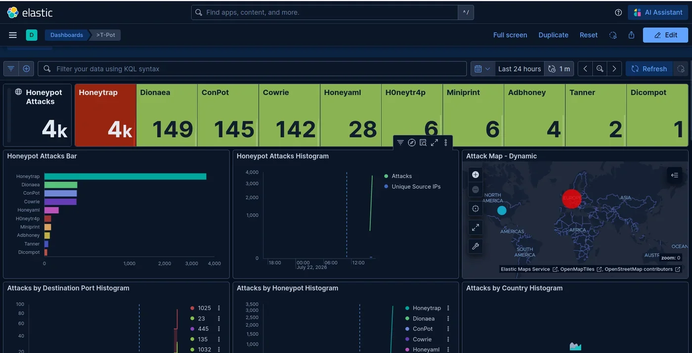The width and height of the screenshot is (692, 353).
Task: Click the map full screen arrows icon
Action: [x=476, y=227]
